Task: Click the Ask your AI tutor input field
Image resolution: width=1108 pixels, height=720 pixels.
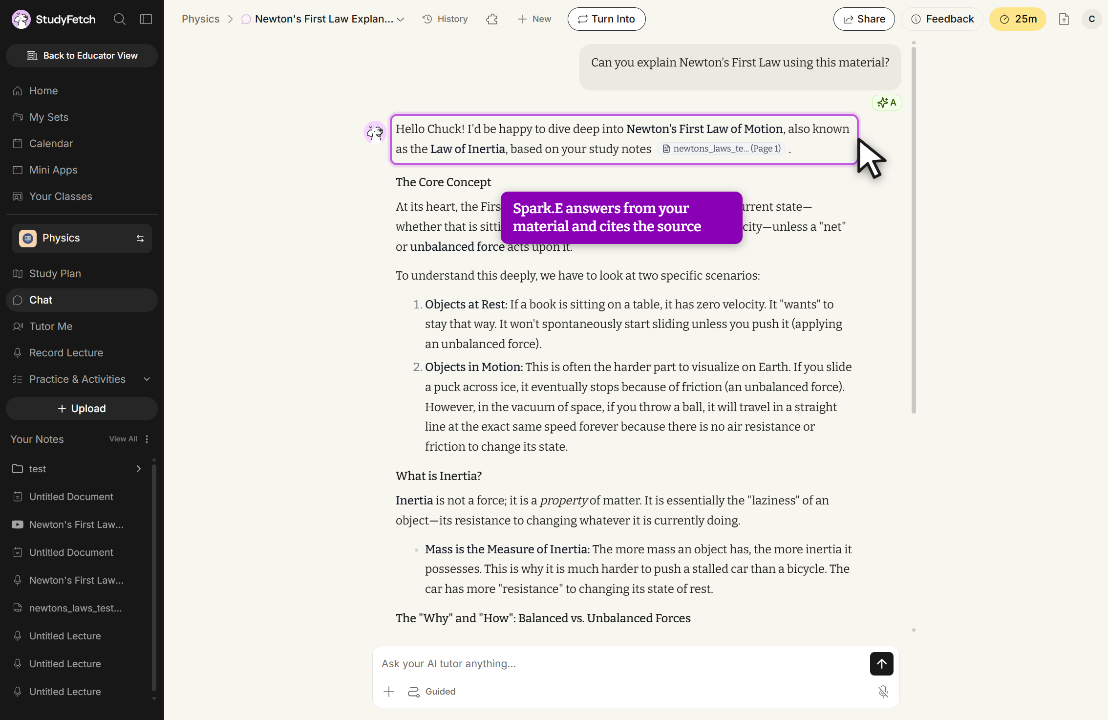Action: click(620, 664)
